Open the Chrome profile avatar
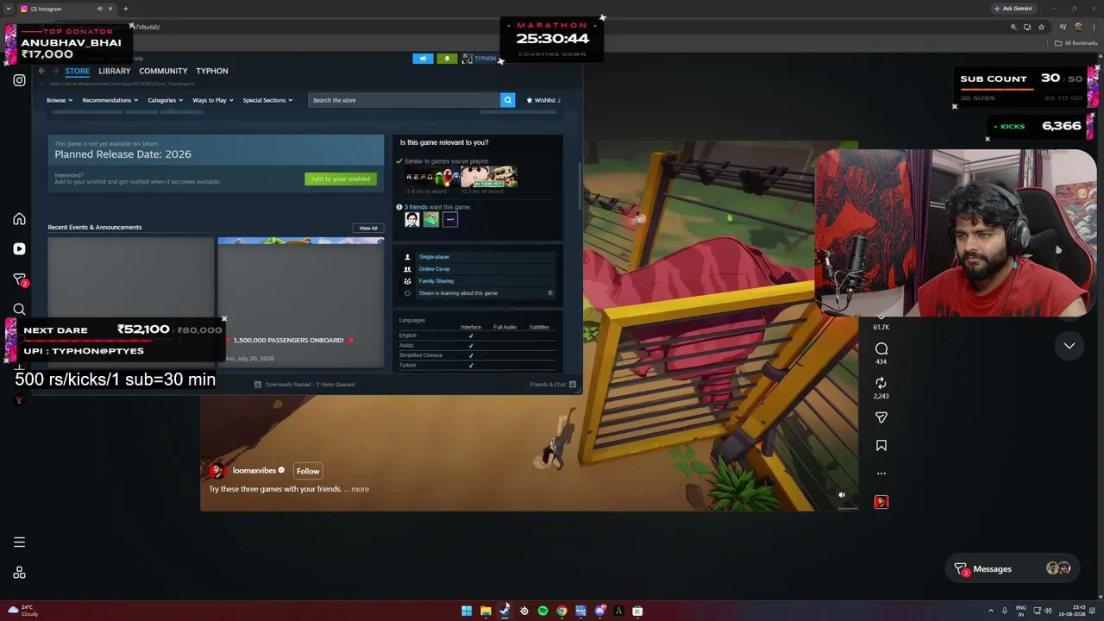Viewport: 1104px width, 621px height. tap(1078, 27)
